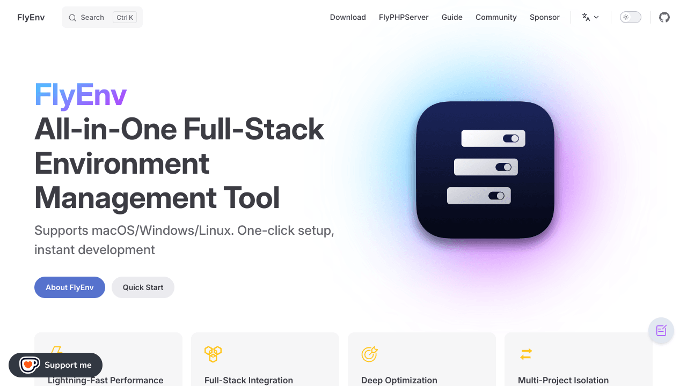Click the Deep Optimization target icon
This screenshot has height=386, width=687.
(x=369, y=354)
